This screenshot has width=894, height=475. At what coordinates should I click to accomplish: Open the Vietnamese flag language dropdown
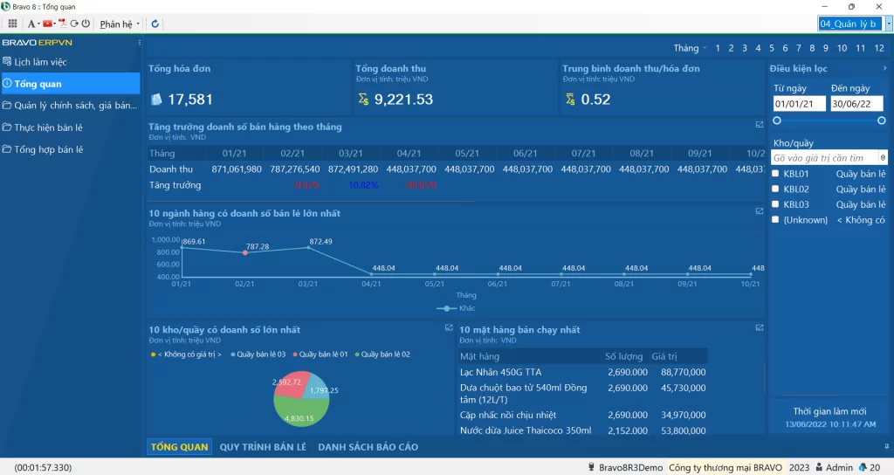tap(50, 24)
